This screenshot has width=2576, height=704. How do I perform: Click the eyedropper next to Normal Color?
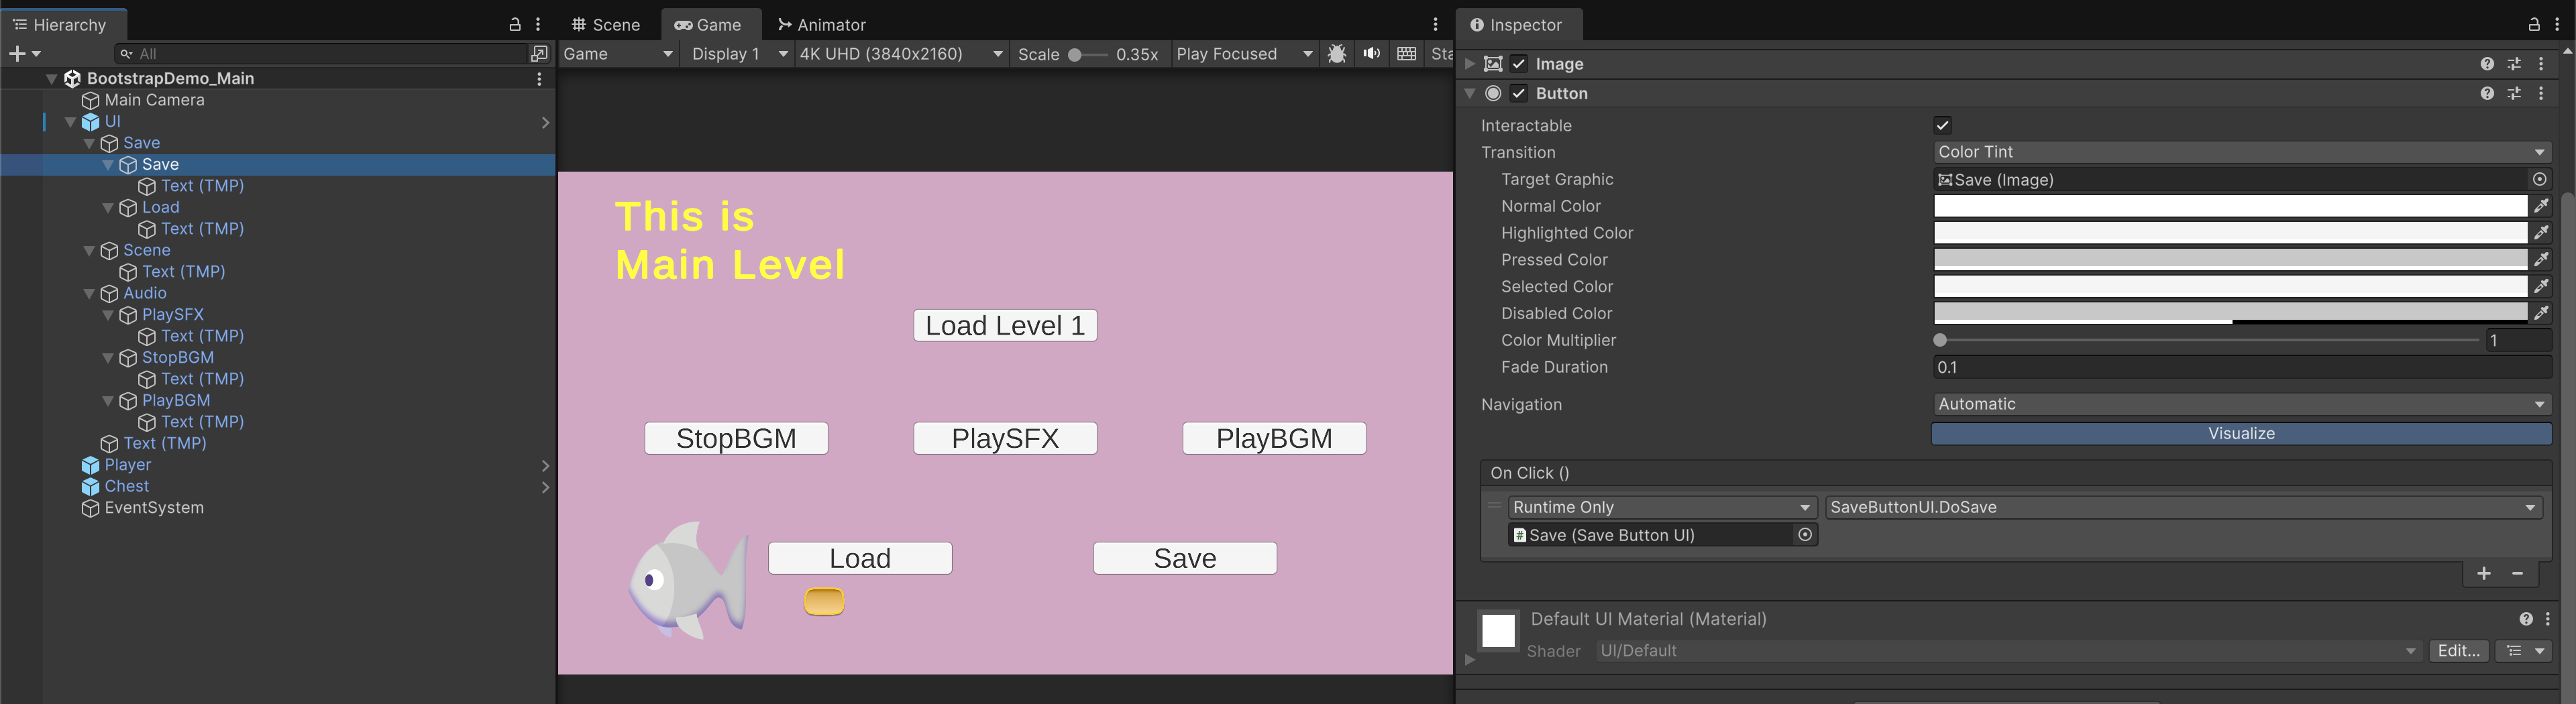pyautogui.click(x=2541, y=206)
